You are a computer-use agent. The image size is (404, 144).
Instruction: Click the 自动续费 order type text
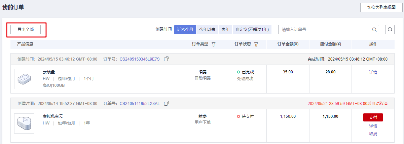203,78
